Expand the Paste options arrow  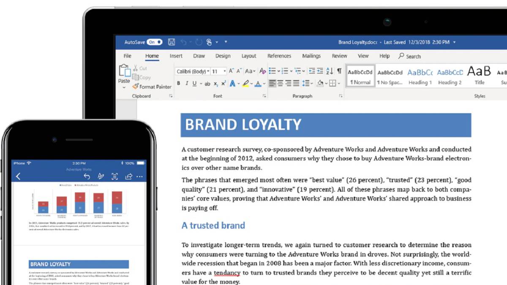point(124,87)
